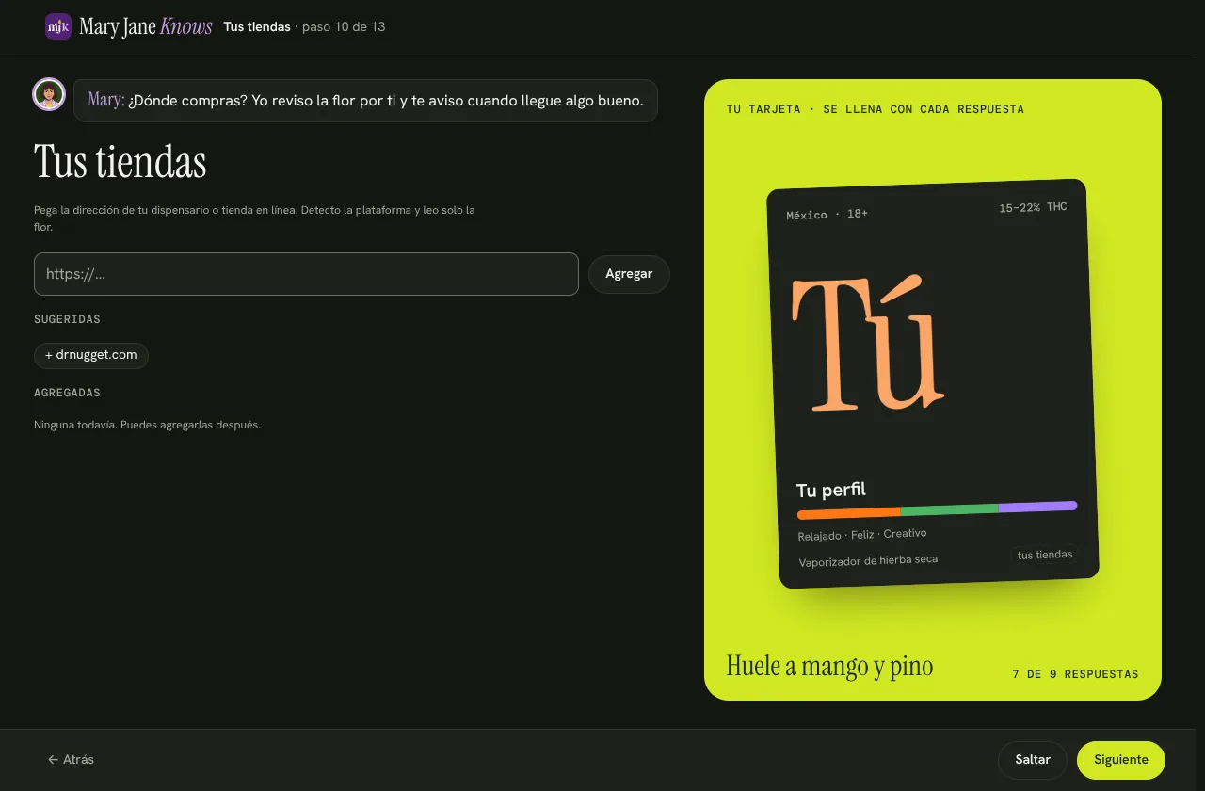Click the 'AGREGADAS' section label
This screenshot has width=1205, height=791.
point(67,393)
